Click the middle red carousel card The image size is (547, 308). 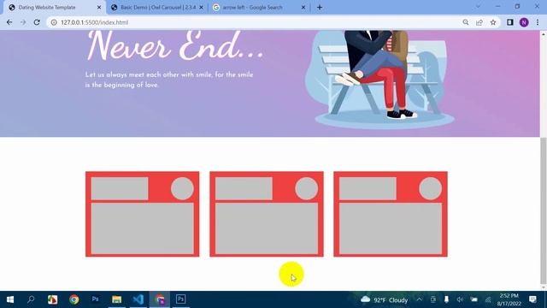point(267,214)
